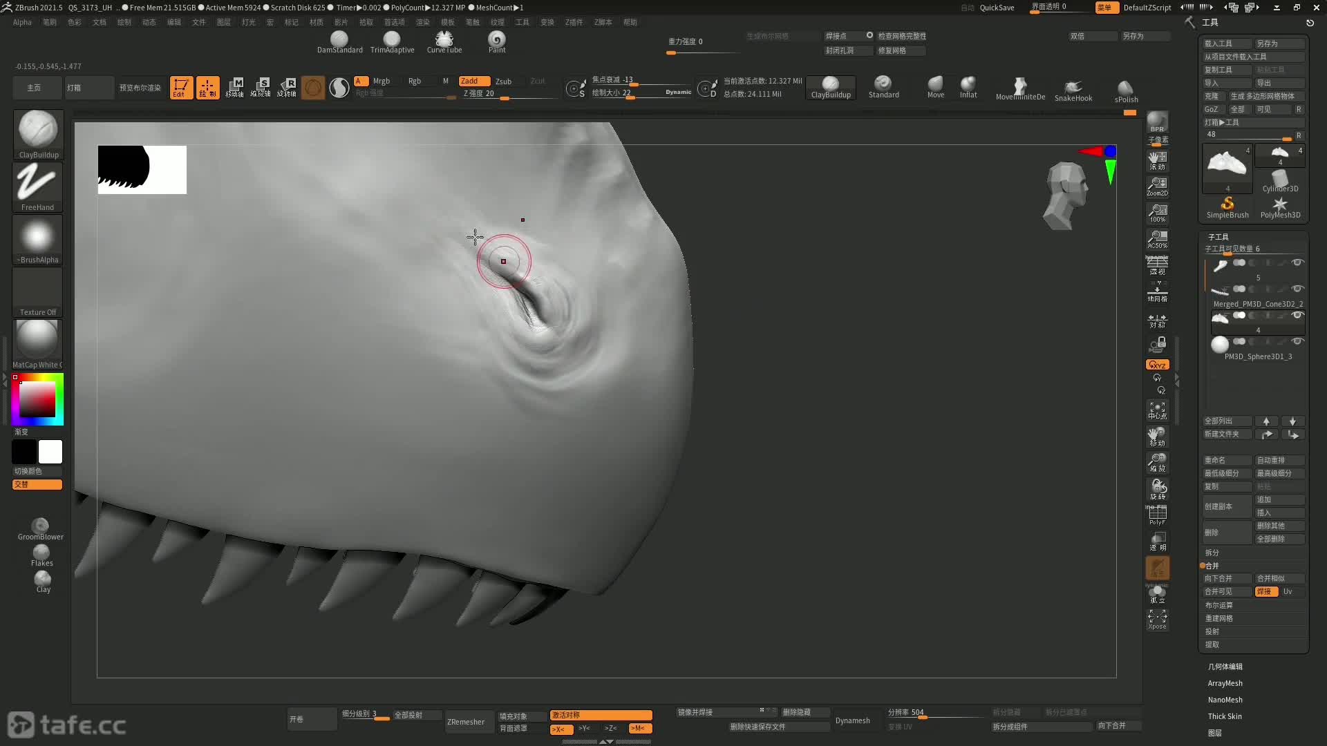This screenshot has width=1327, height=746.
Task: Expand the 拆分 split section
Action: tap(1212, 553)
